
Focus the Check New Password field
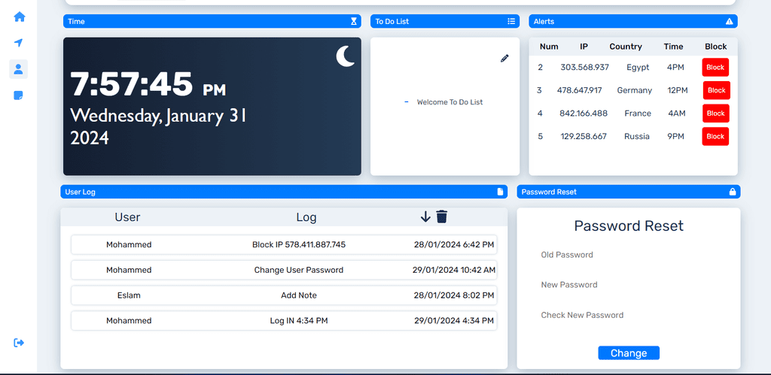[629, 315]
